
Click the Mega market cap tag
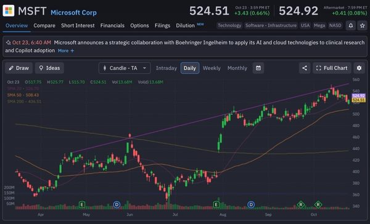pyautogui.click(x=319, y=25)
